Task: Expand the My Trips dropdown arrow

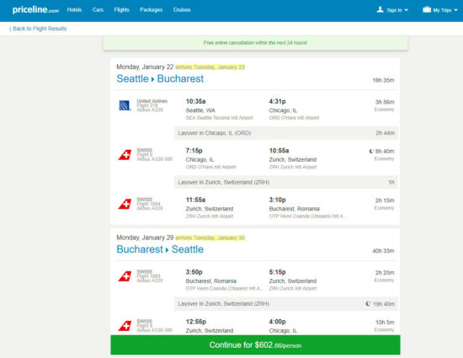Action: click(x=455, y=10)
